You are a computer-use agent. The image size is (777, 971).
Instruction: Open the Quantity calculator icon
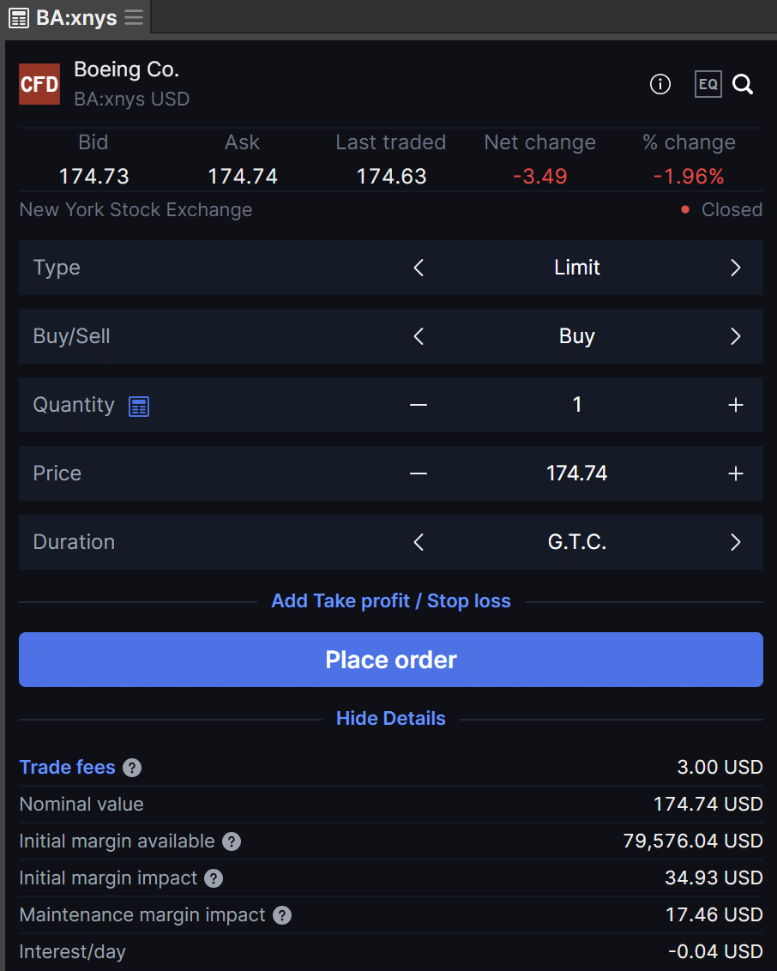[139, 407]
